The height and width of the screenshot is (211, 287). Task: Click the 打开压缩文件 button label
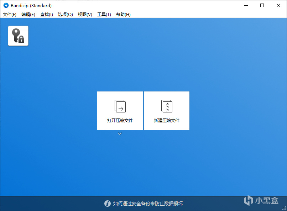click(120, 121)
